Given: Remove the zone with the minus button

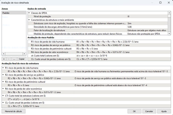Looking at the screenshot, I should tap(9, 59).
